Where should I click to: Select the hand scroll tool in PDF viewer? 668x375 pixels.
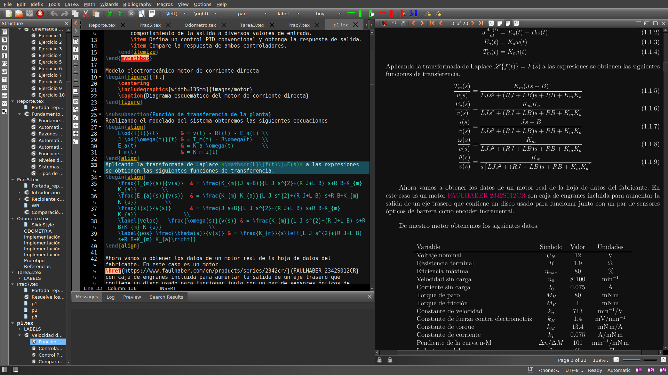click(x=403, y=23)
